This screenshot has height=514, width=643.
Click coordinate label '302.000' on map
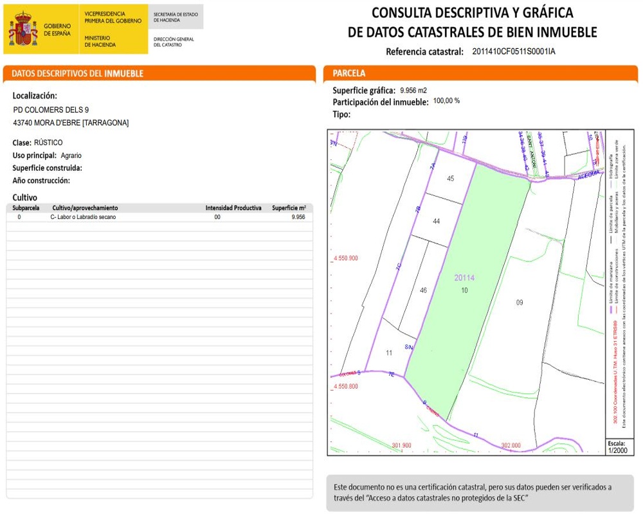click(511, 445)
